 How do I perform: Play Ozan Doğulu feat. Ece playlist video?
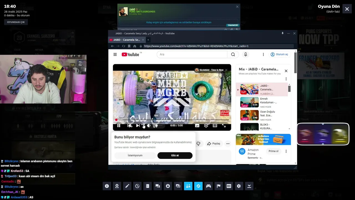pyautogui.click(x=262, y=115)
